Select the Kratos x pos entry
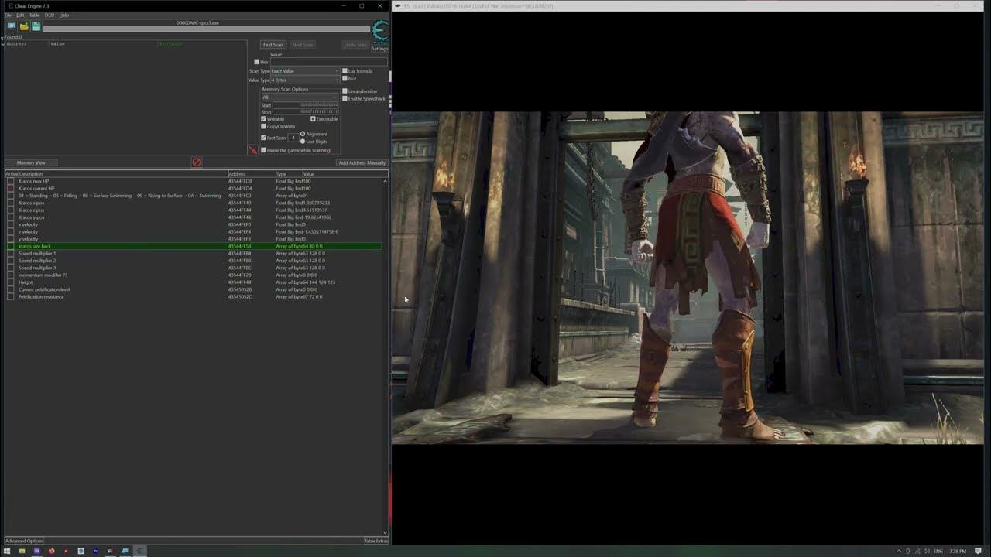The image size is (991, 557). pos(194,203)
